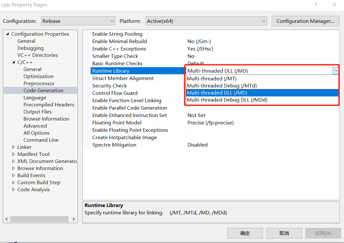
Task: Expand the Custom Build Step node
Action: [14, 183]
